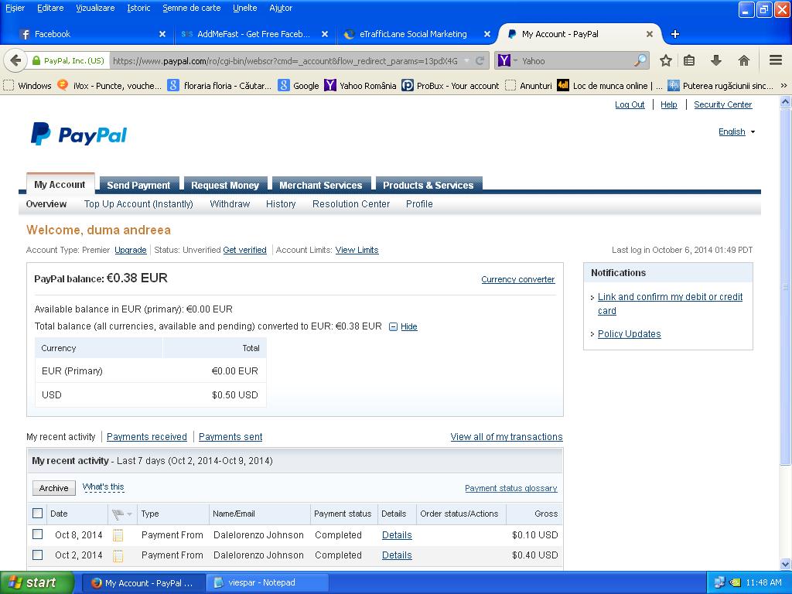Click the What's this link
Viewport: 792px width, 594px height.
pos(103,487)
